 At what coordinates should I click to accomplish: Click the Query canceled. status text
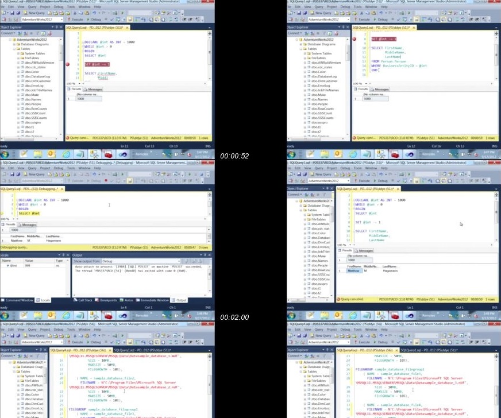click(x=352, y=300)
